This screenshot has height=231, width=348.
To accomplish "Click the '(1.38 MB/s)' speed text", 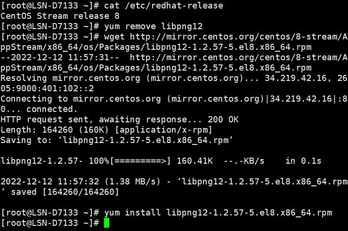I will [x=132, y=182].
